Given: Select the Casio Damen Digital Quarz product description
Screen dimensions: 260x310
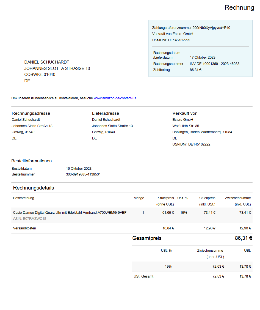Looking at the screenshot, I should click(x=70, y=213).
